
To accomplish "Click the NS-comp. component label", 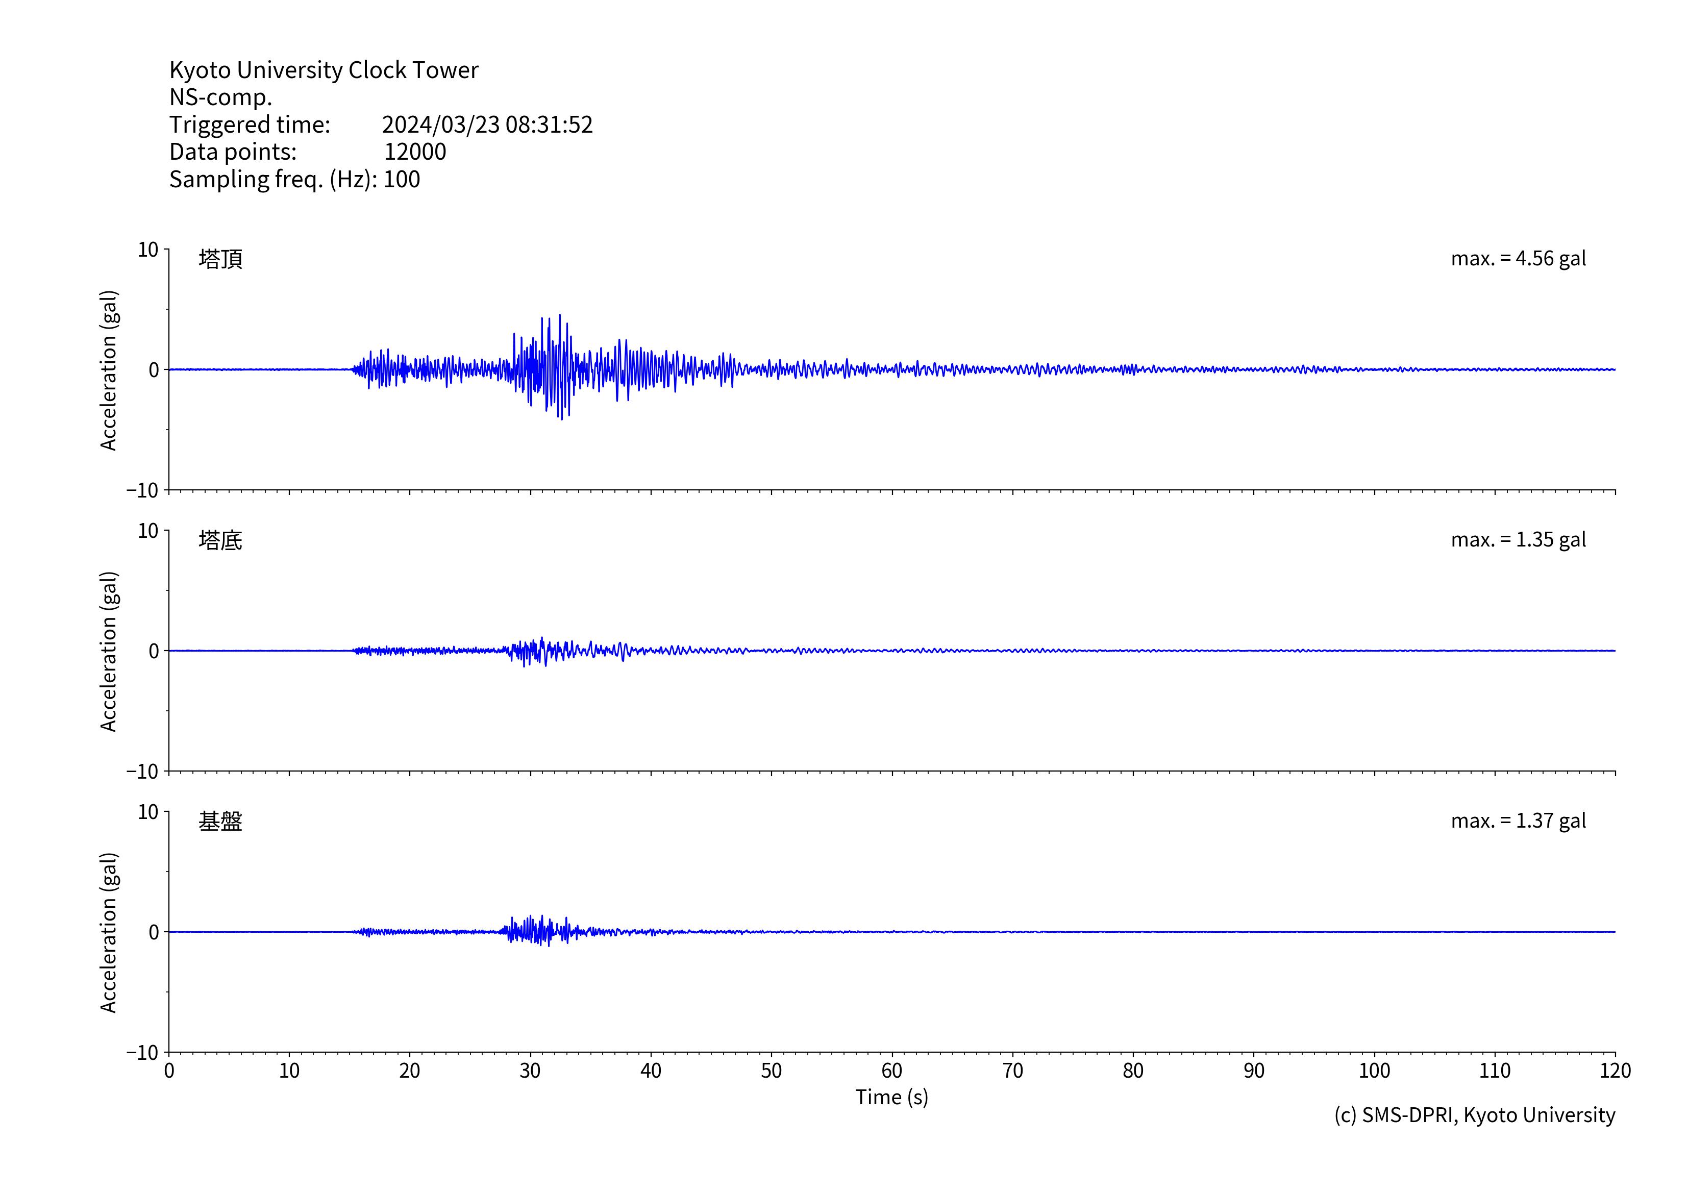I will [220, 97].
